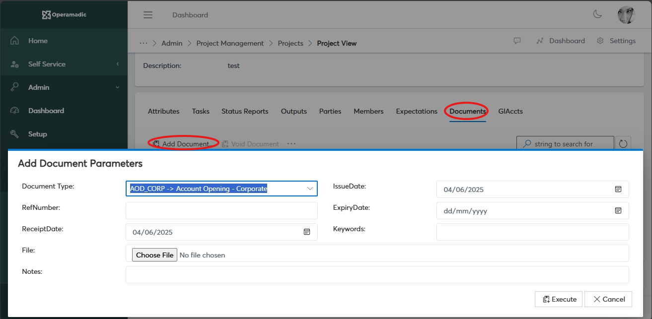This screenshot has height=319, width=652.
Task: Click the Operamadic logo
Action: coord(64,15)
